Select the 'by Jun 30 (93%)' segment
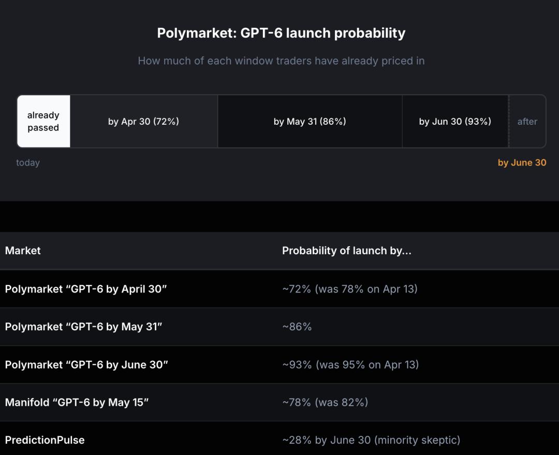The width and height of the screenshot is (559, 455). click(455, 122)
